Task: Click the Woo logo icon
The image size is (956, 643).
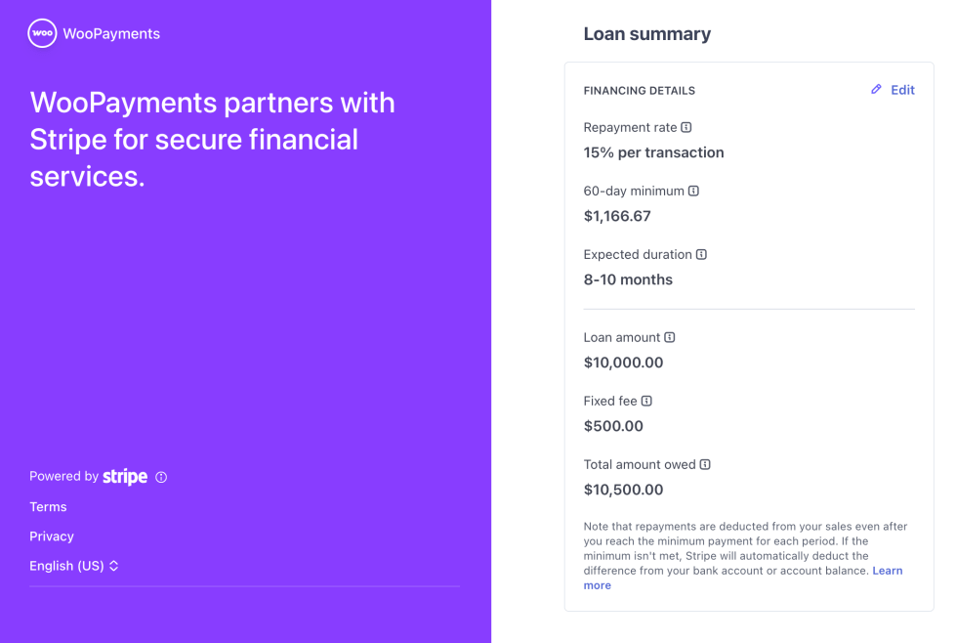Action: tap(42, 33)
